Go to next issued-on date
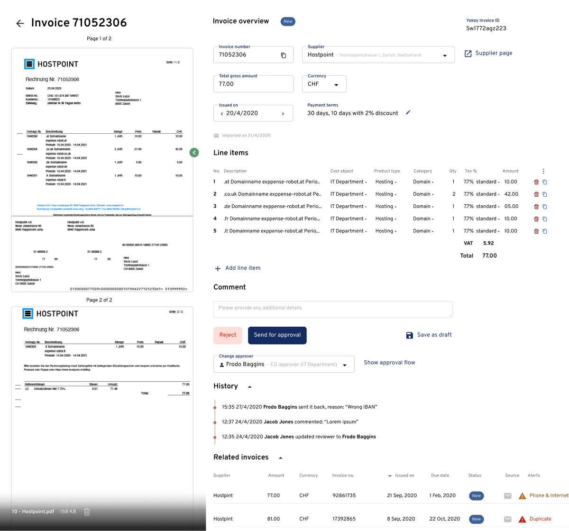Screen dimensions: 569x531 point(283,114)
